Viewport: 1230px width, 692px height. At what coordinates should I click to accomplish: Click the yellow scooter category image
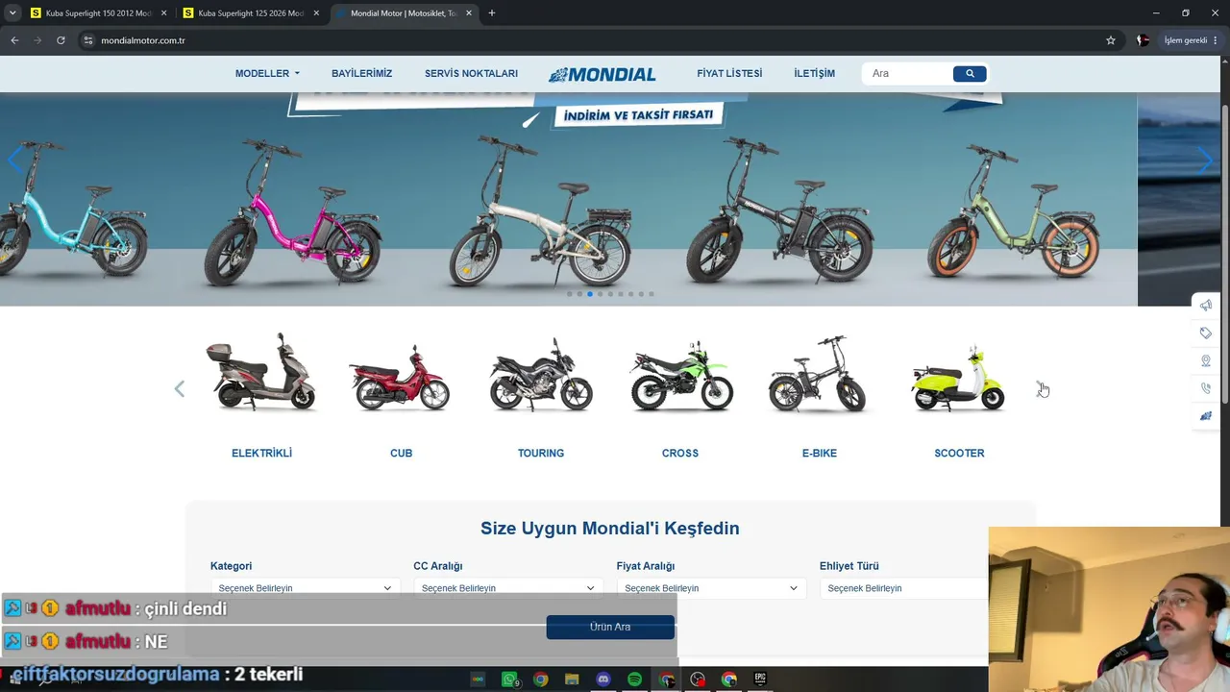(x=959, y=378)
